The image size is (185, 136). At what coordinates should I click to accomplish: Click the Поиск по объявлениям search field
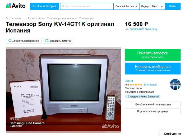87,6
